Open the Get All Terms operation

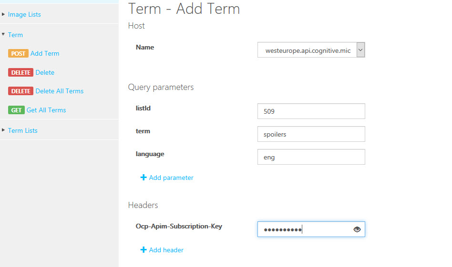(46, 110)
